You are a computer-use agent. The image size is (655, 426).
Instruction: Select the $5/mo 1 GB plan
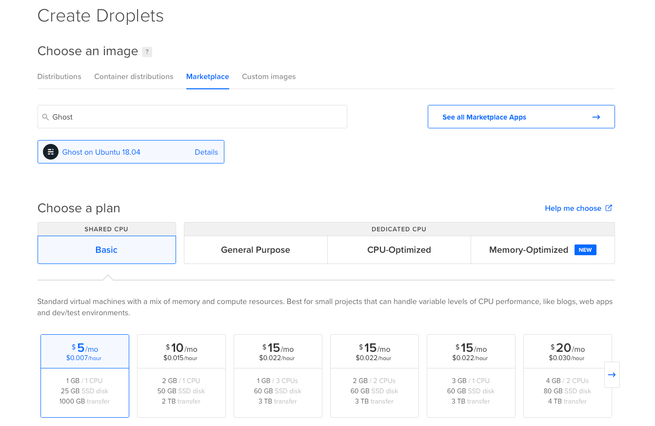click(85, 376)
